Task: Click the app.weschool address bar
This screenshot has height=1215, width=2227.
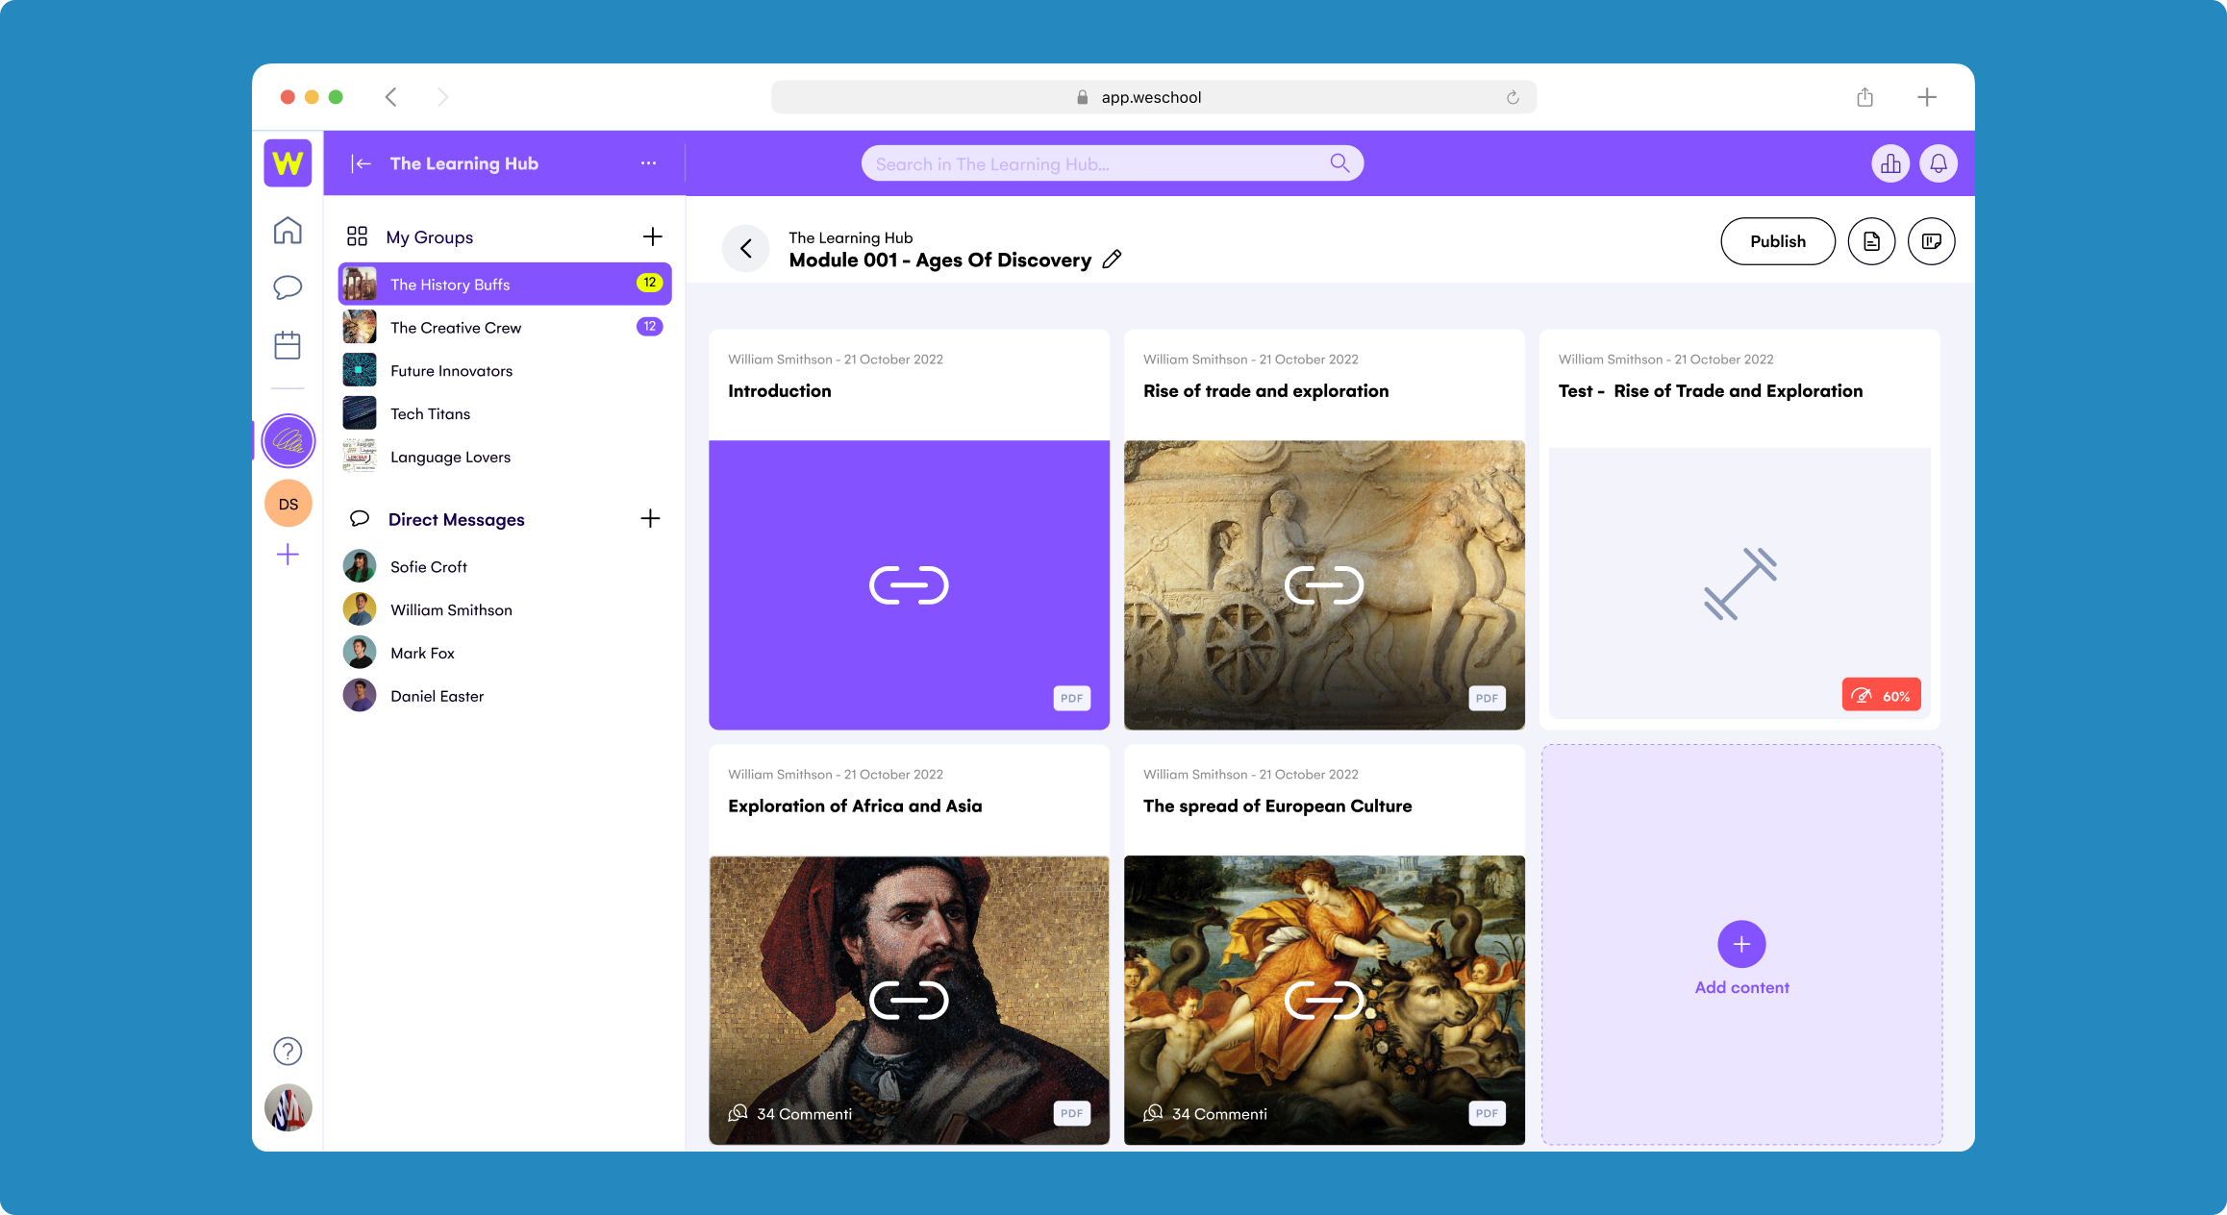Action: coord(1153,97)
